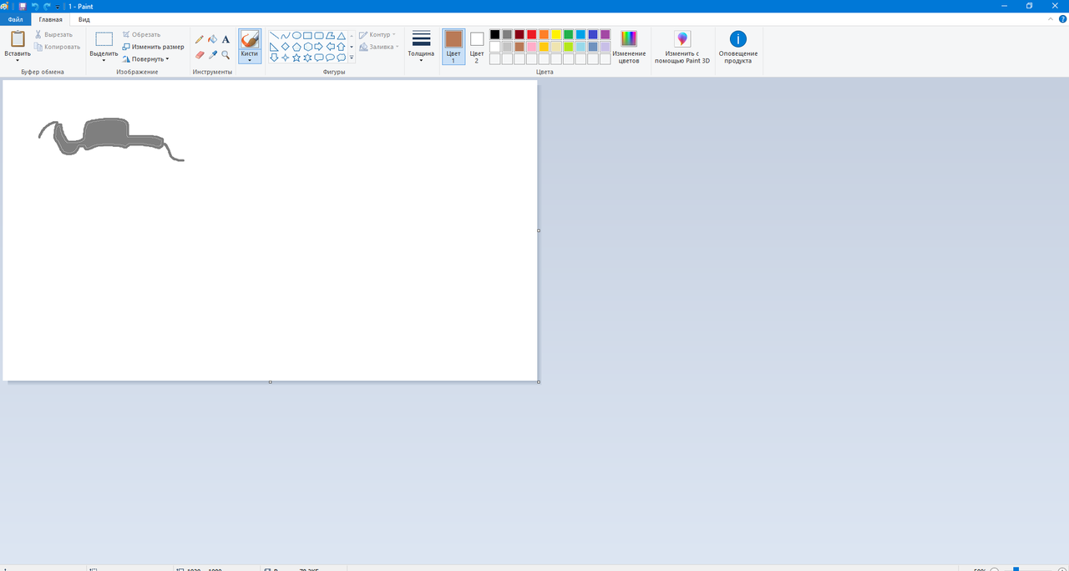Choose the straight Line shape
This screenshot has height=571, width=1069.
(x=274, y=36)
